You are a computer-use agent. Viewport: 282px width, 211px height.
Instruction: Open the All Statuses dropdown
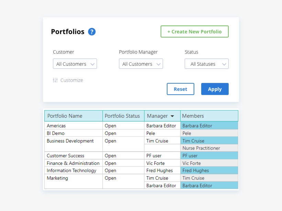(206, 64)
